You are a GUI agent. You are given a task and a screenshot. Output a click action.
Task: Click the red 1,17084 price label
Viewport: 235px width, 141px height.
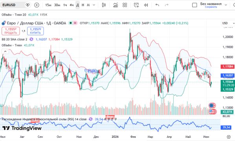[228, 67]
